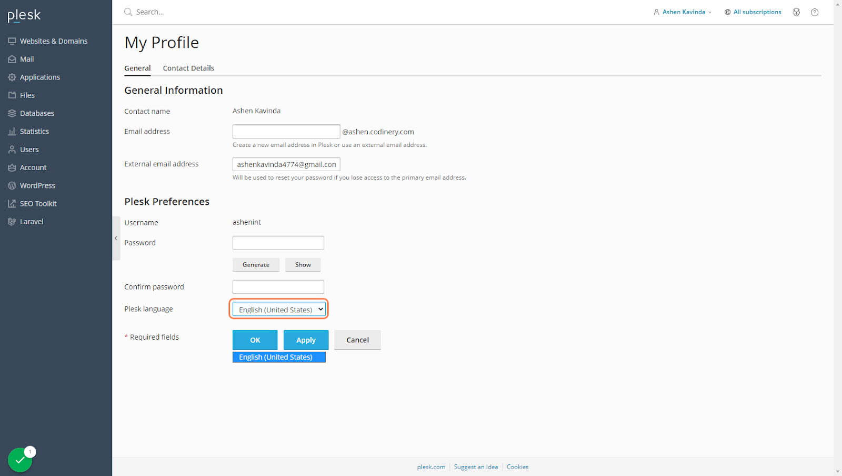The height and width of the screenshot is (476, 842).
Task: Click the Applications gear icon
Action: (12, 77)
